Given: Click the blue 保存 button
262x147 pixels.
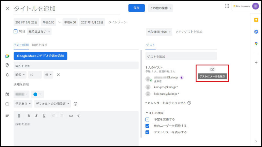Looking at the screenshot, I should (x=137, y=8).
